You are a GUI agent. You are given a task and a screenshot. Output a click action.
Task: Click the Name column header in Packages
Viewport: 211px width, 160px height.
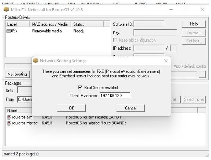point(18,110)
